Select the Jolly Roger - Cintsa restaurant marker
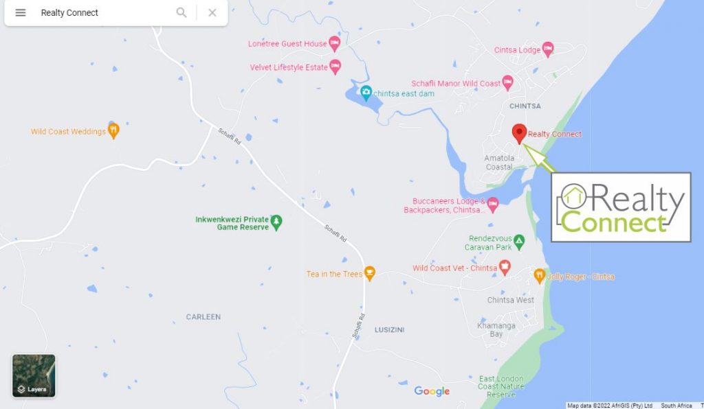Screen dimensions: 704x409 [539, 276]
